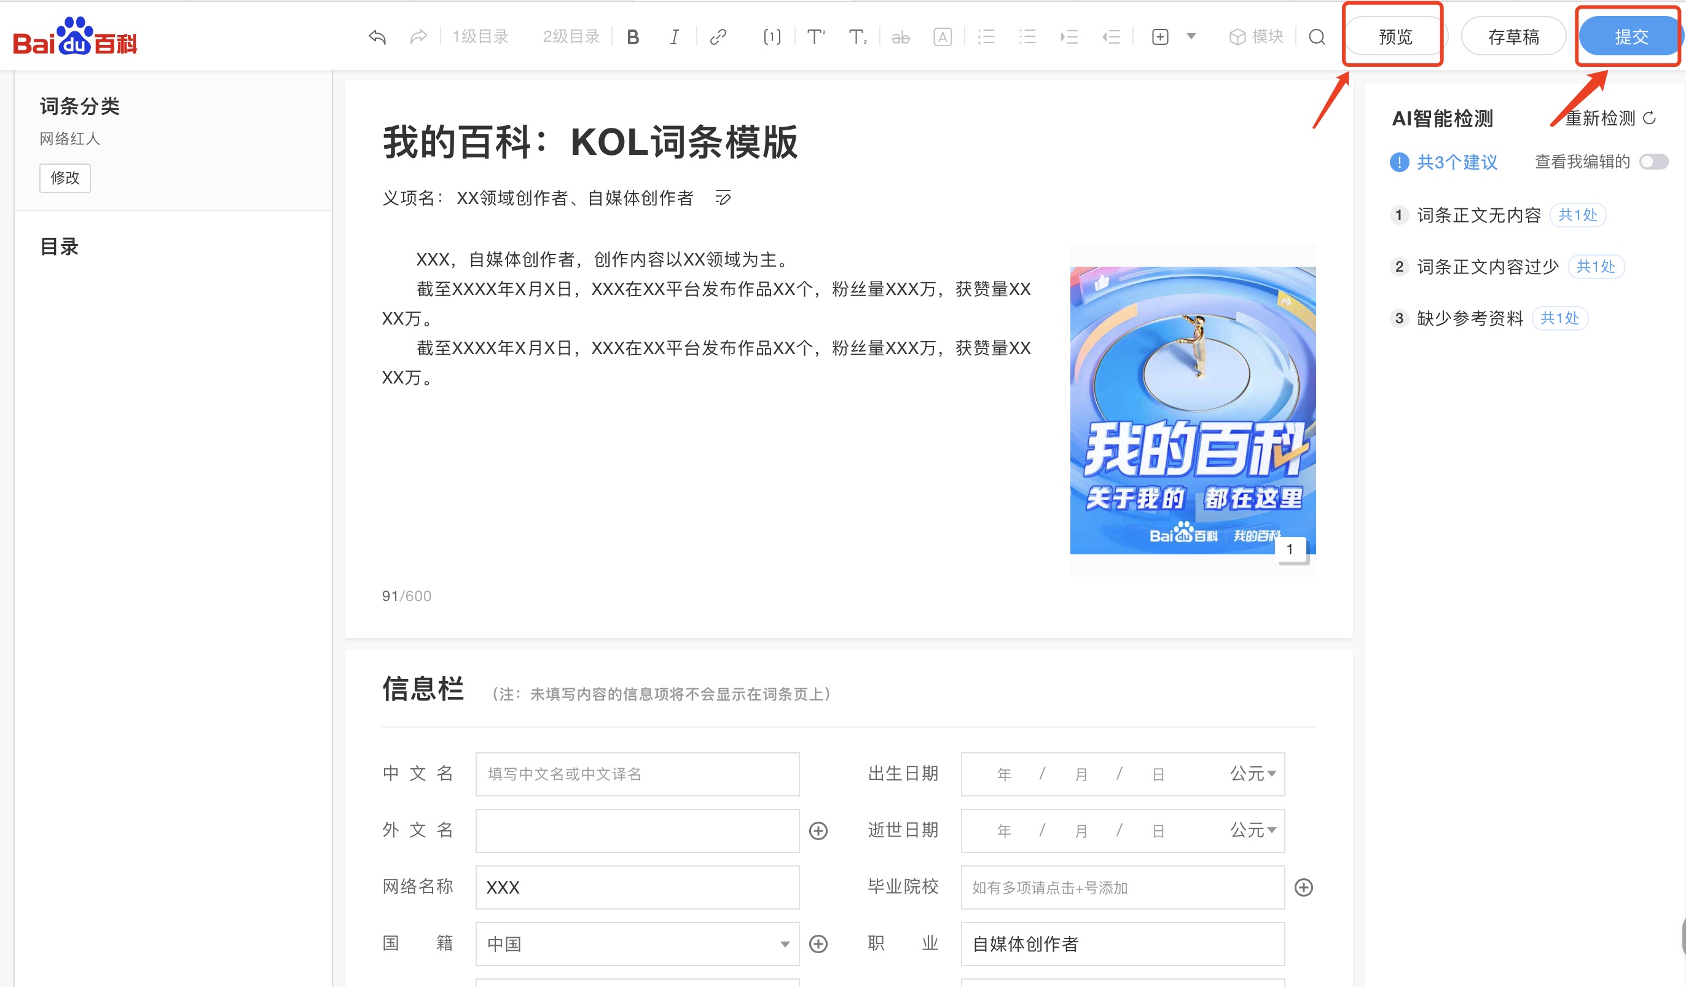The image size is (1686, 987).
Task: Increase indent of paragraph
Action: [x=1069, y=37]
